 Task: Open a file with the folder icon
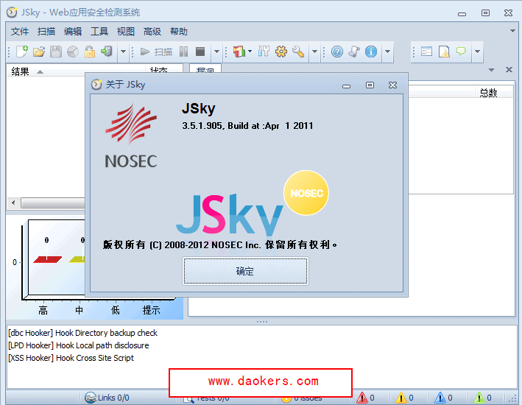[39, 52]
